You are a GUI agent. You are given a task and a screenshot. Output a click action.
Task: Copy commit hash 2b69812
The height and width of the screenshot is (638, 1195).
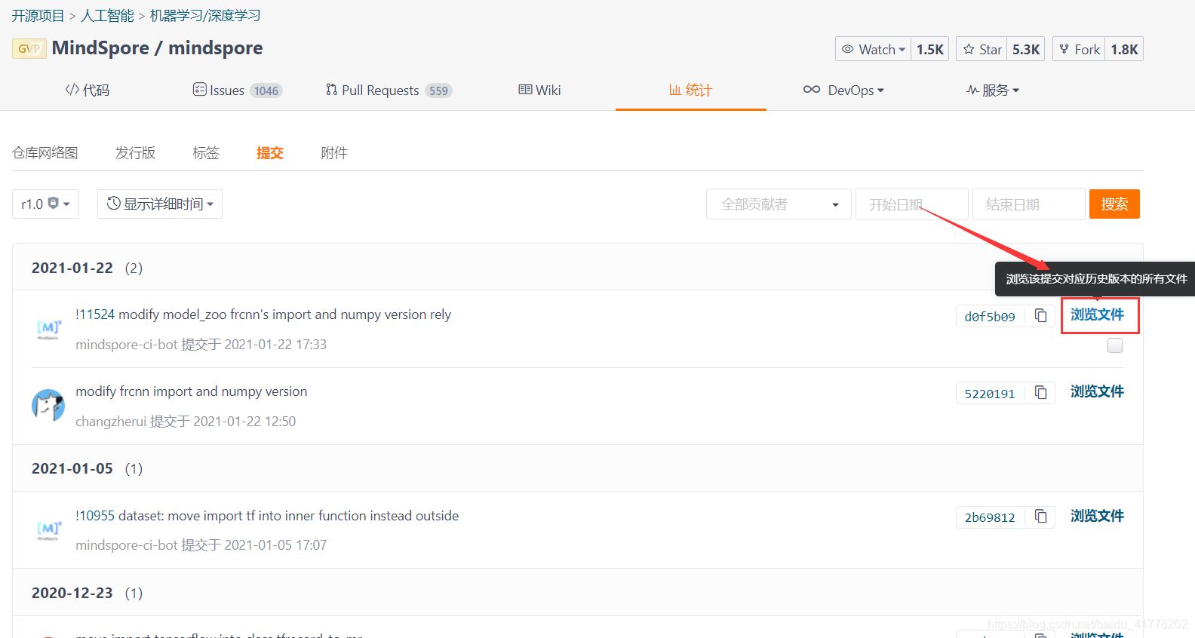(x=1040, y=517)
